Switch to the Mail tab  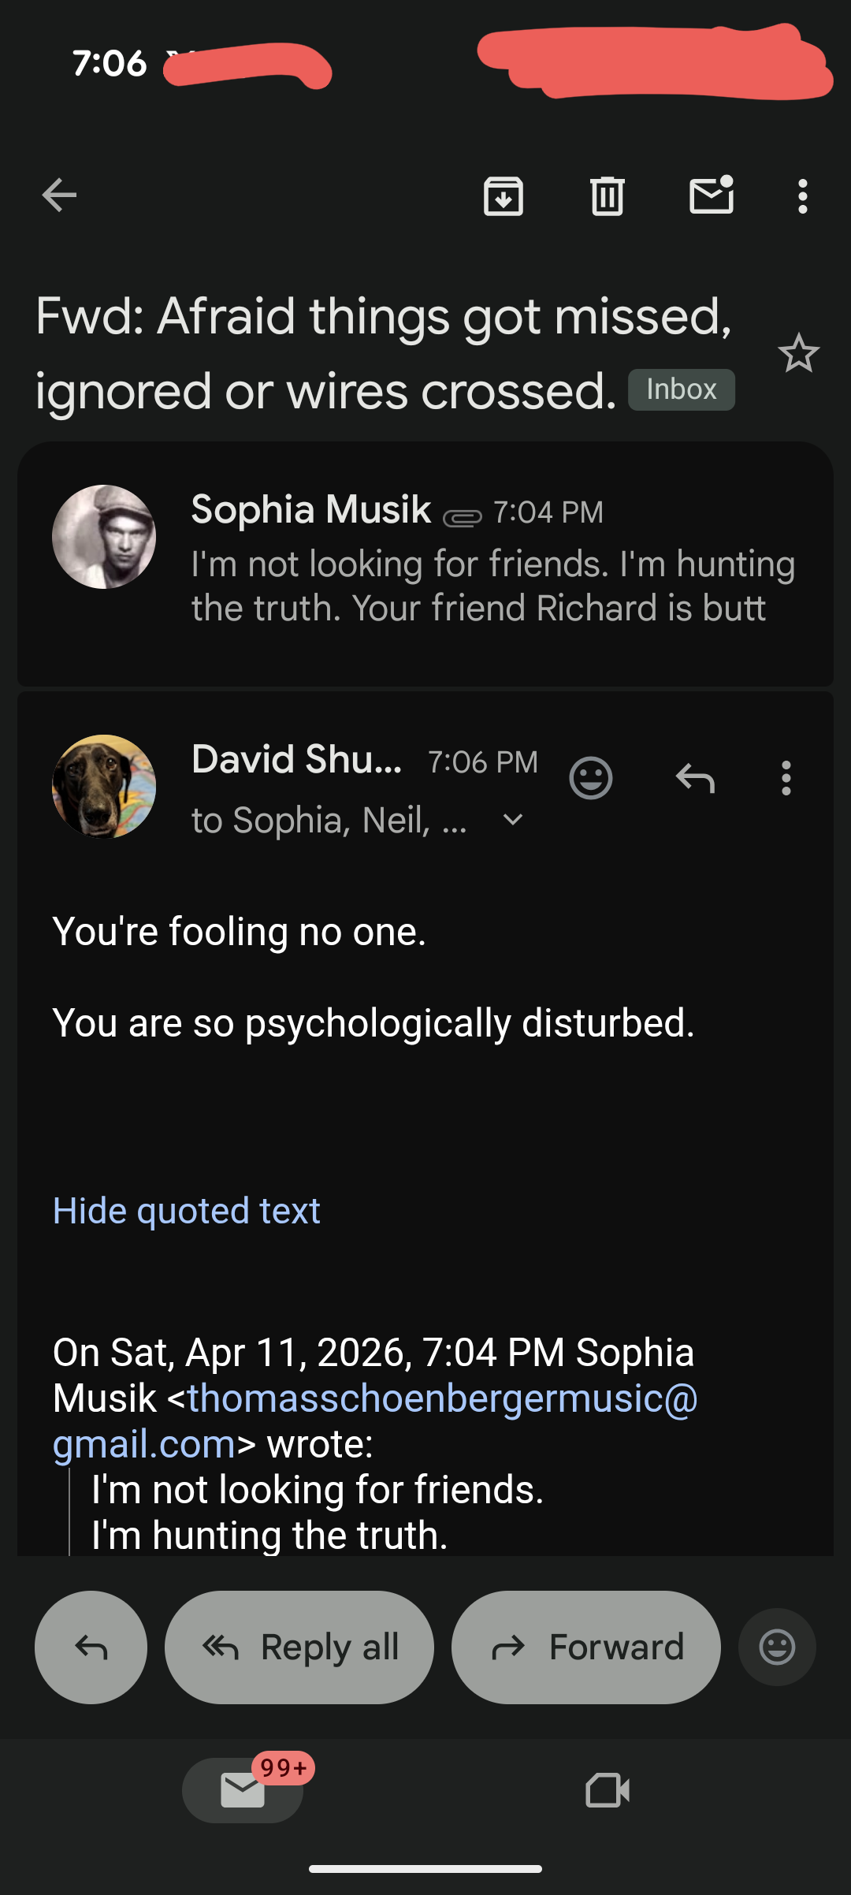coord(243,1790)
